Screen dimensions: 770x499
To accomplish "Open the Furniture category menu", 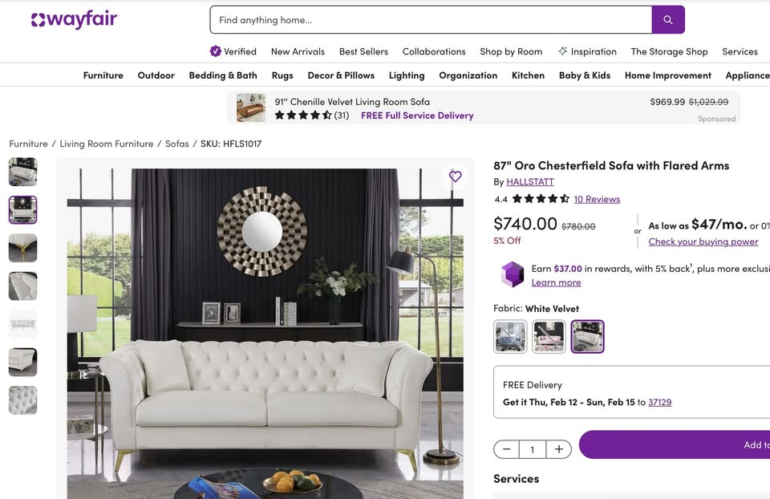I will tap(103, 75).
